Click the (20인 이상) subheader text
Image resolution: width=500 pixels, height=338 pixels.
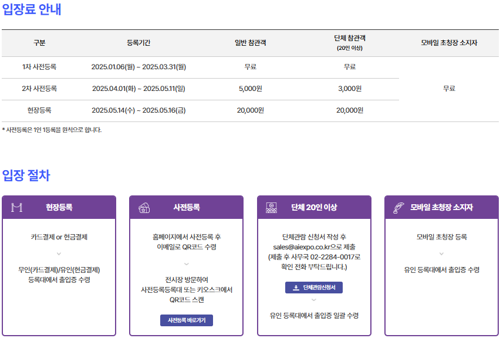click(x=350, y=48)
